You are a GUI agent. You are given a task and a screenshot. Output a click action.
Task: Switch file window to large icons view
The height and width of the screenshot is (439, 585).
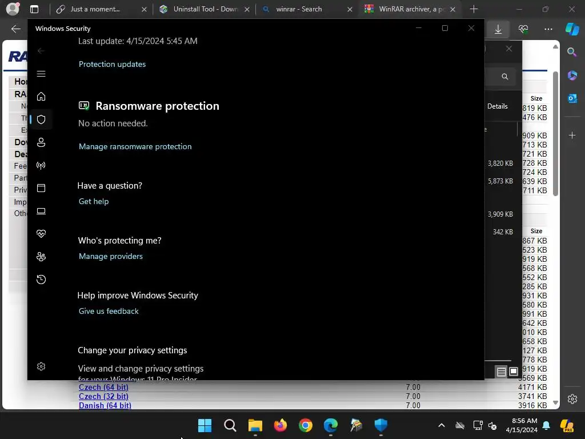tap(514, 372)
